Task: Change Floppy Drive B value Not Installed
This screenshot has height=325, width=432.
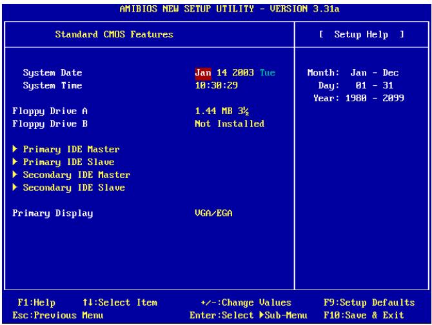Action: coord(230,124)
